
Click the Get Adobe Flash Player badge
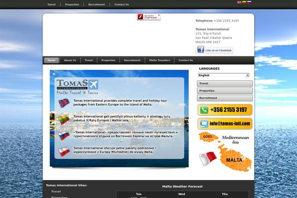[148, 17]
